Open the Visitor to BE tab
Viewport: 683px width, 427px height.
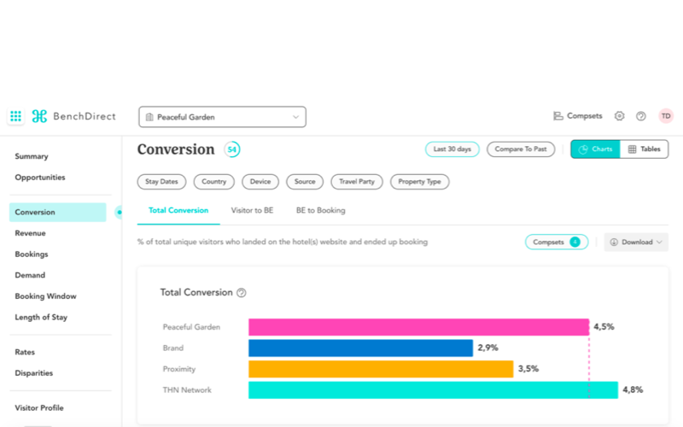point(252,210)
